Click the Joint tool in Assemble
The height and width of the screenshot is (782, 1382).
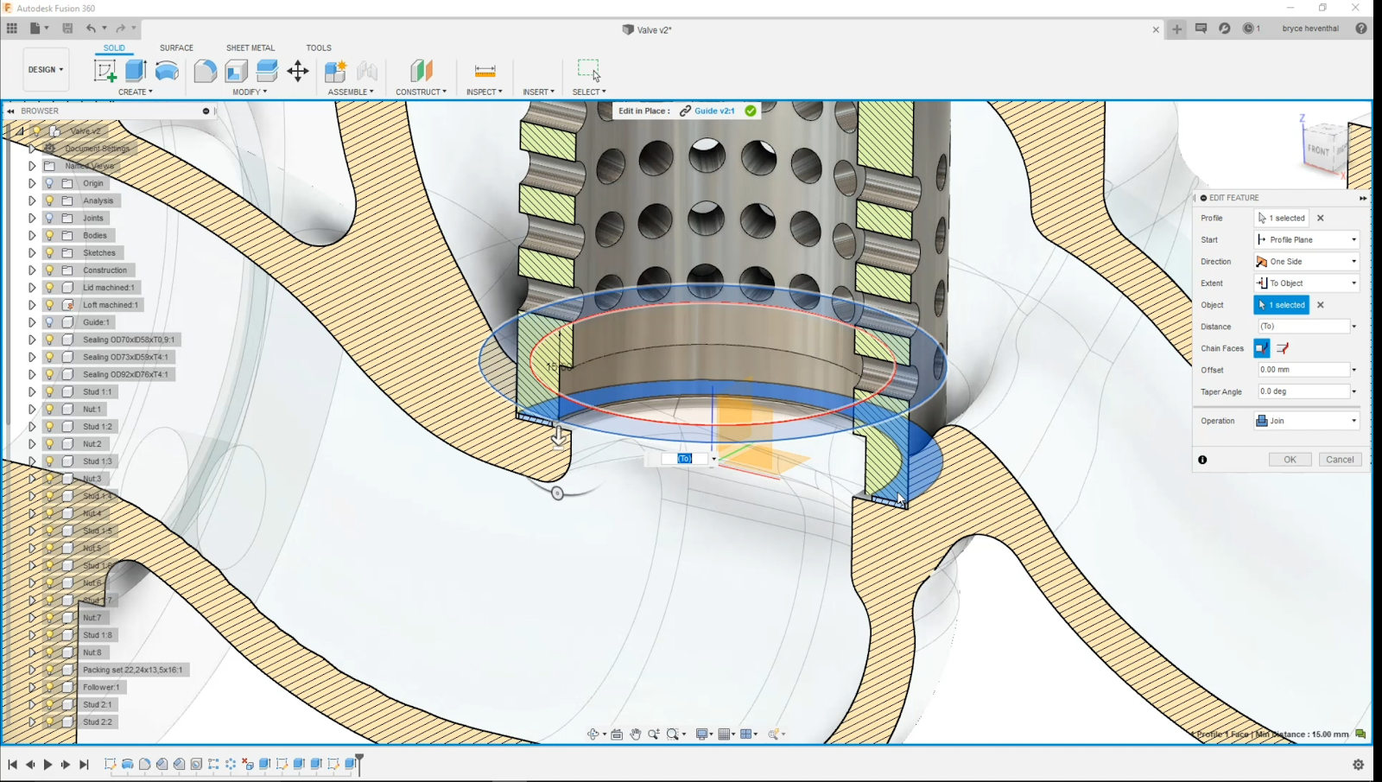tap(367, 71)
